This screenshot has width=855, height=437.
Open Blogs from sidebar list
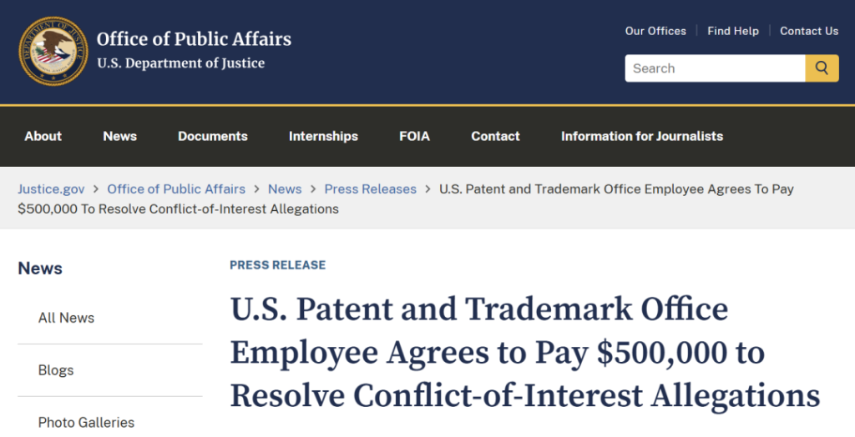[56, 370]
